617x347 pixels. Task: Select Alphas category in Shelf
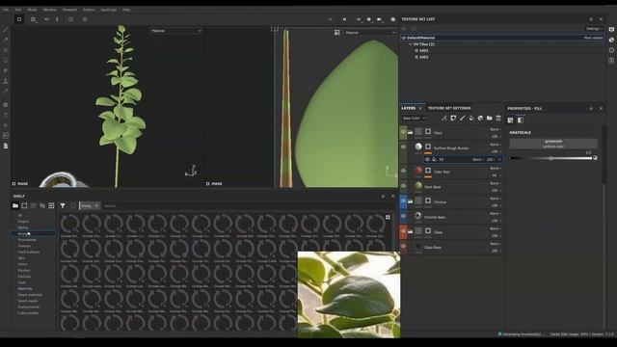coord(23,227)
